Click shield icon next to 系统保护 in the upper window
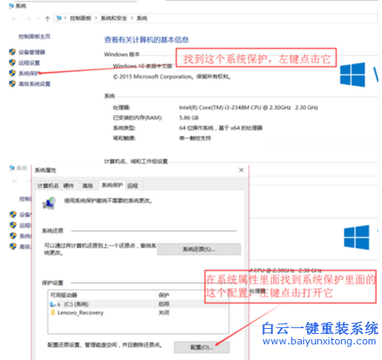Image resolution: width=382 pixels, height=360 pixels. (13, 73)
